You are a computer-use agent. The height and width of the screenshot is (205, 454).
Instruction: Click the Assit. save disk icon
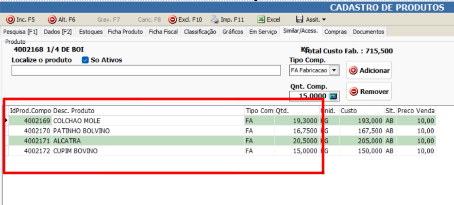298,20
